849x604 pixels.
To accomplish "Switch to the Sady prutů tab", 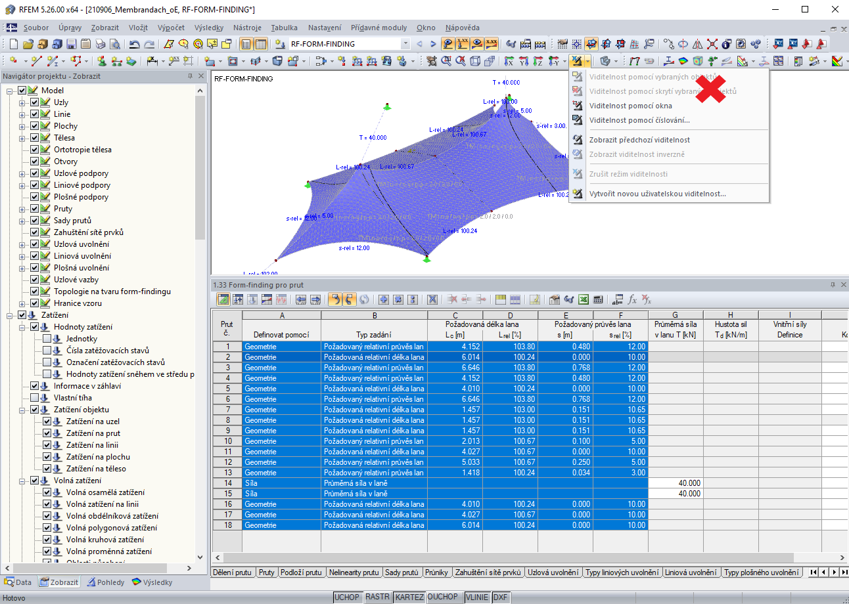I will 402,572.
